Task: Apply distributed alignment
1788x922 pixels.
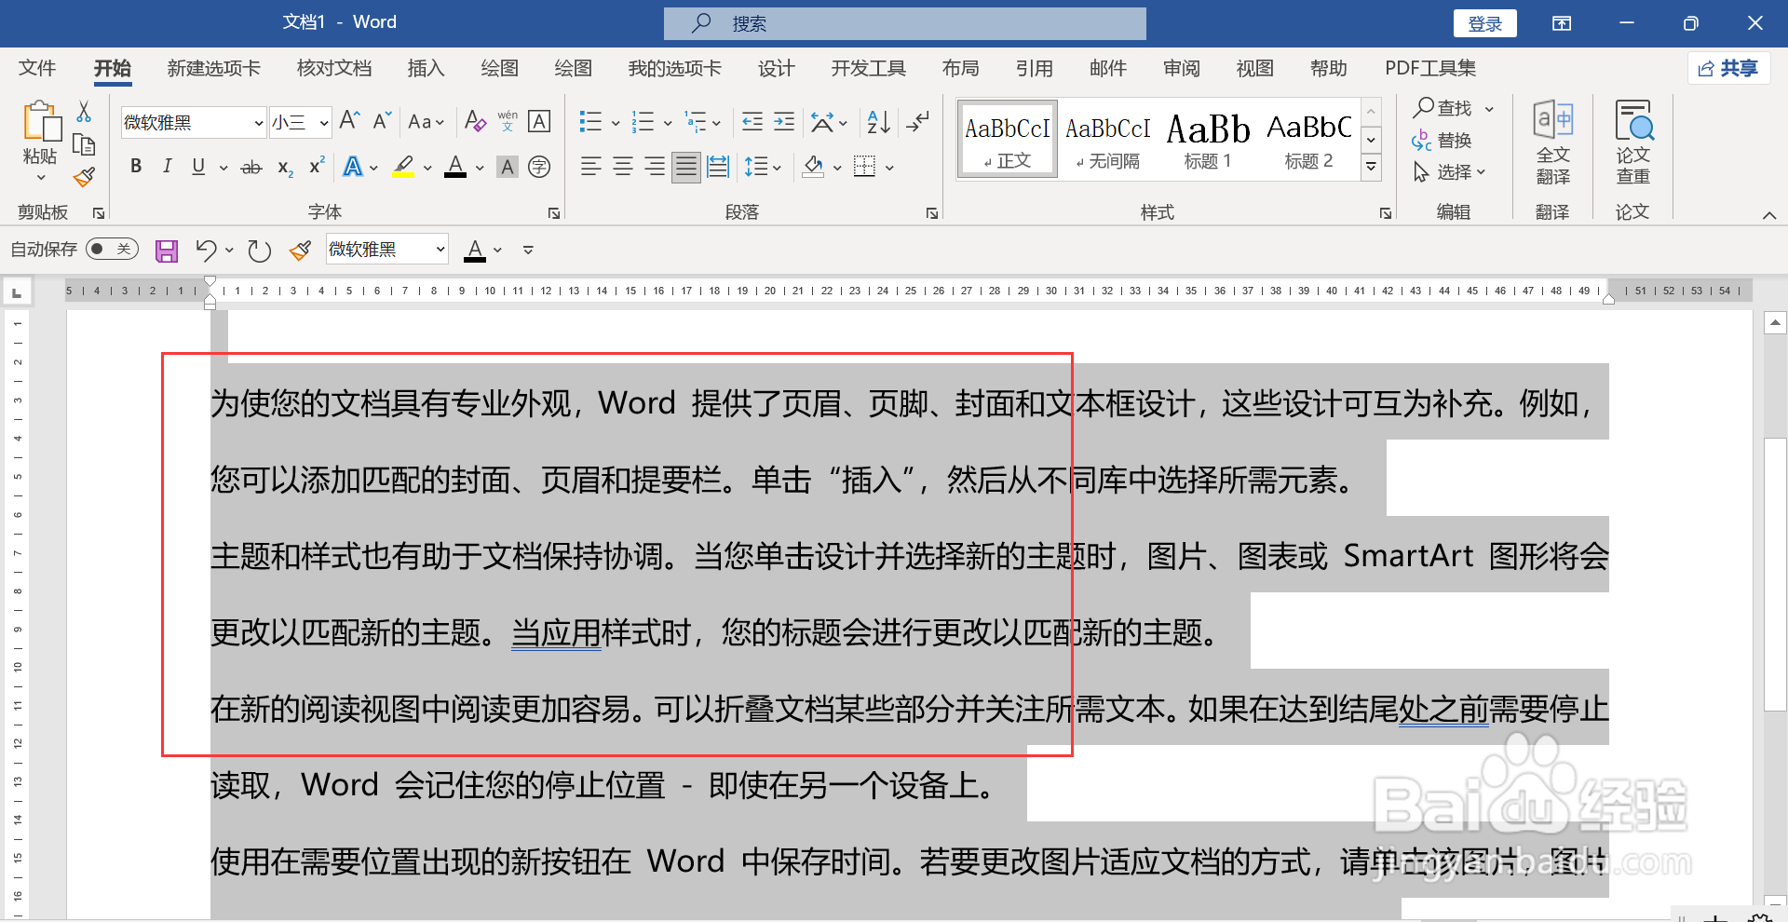Action: (x=718, y=167)
